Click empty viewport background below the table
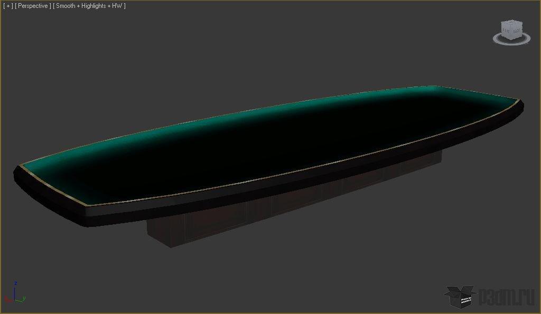541x314 pixels. (x=317, y=269)
